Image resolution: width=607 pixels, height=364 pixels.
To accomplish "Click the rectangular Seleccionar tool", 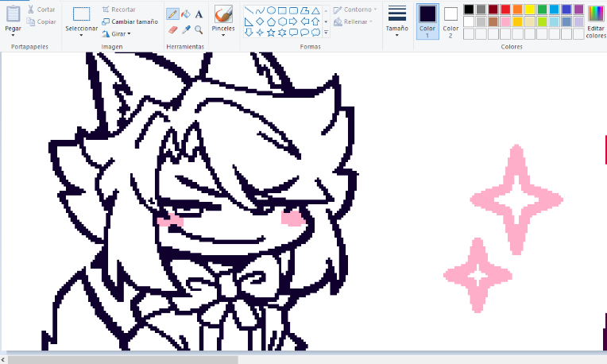I will pyautogui.click(x=81, y=14).
